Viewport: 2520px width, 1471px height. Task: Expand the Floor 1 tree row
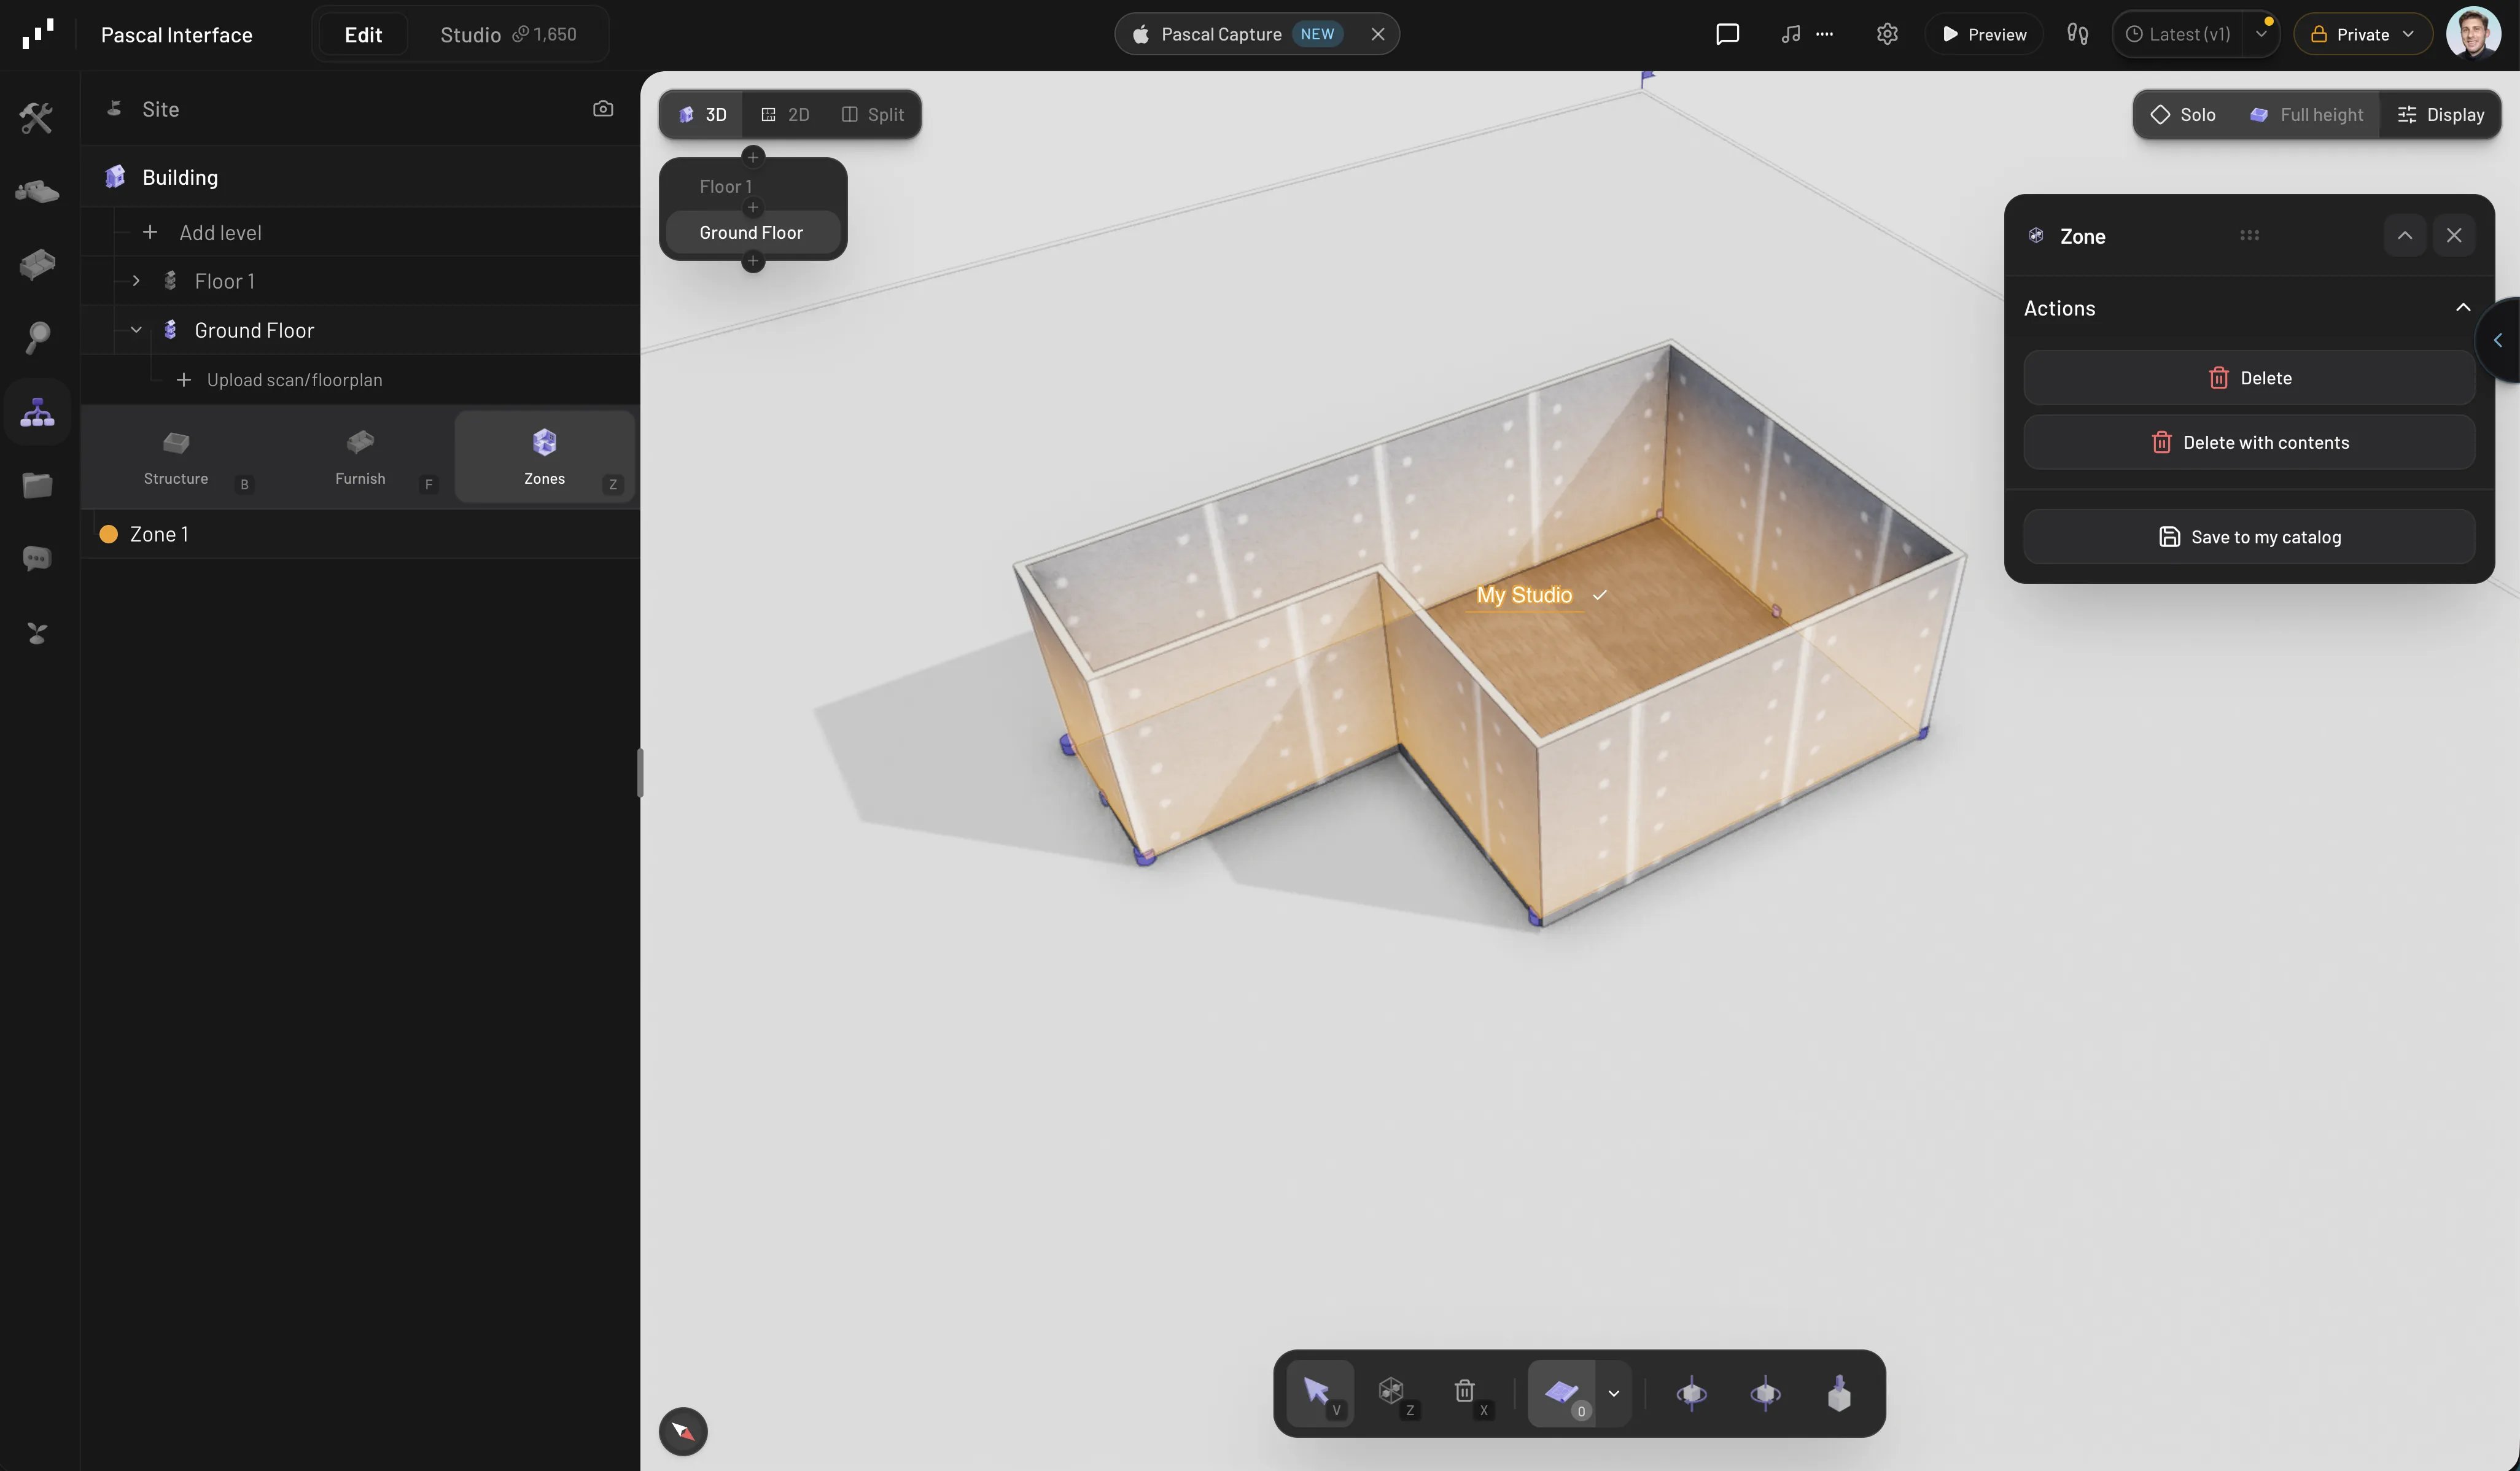coord(136,281)
